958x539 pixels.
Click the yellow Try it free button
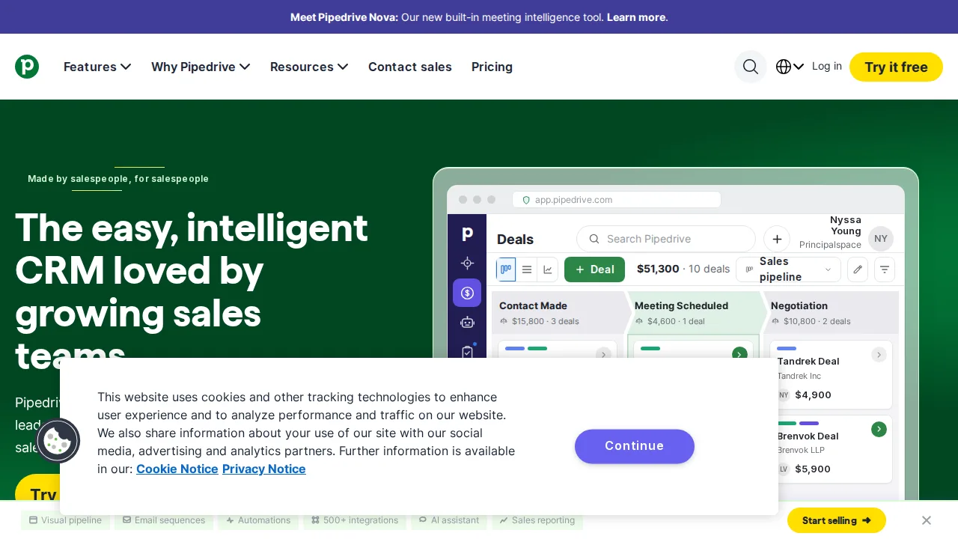tap(896, 67)
